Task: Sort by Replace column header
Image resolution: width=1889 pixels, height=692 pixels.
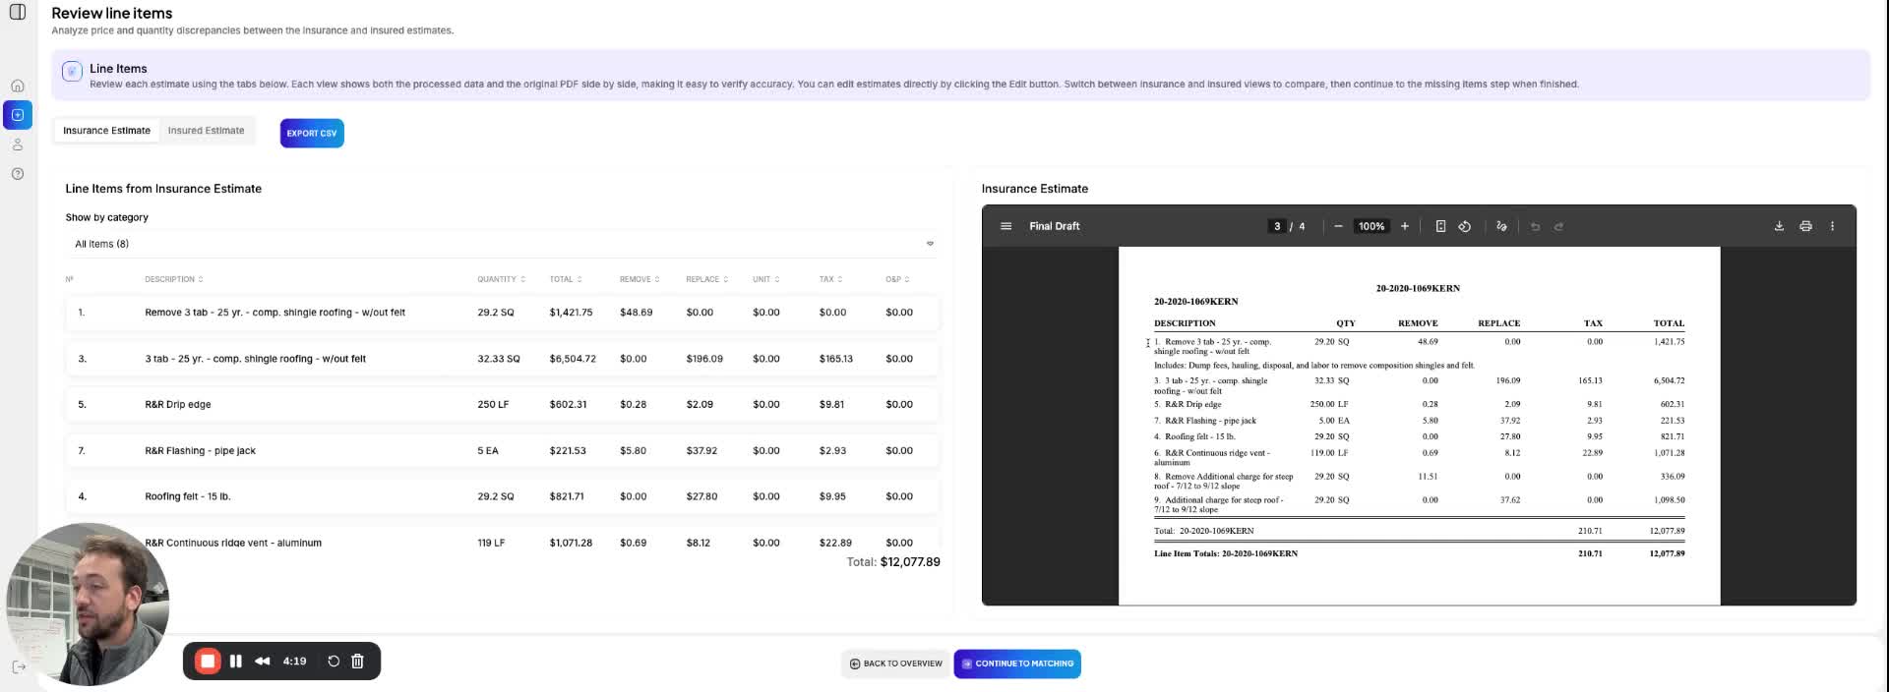Action: coord(707,279)
